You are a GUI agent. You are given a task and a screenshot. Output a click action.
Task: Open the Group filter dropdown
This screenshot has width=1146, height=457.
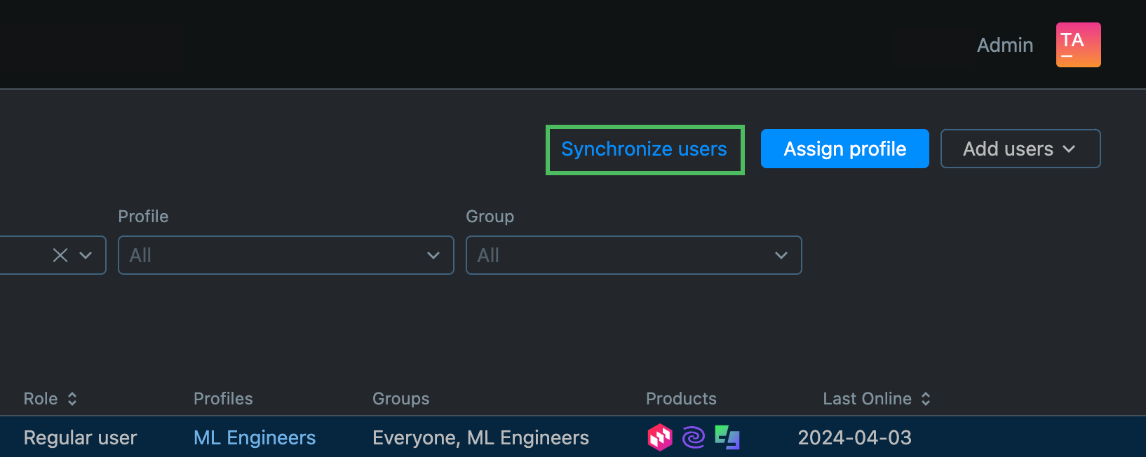pyautogui.click(x=633, y=255)
